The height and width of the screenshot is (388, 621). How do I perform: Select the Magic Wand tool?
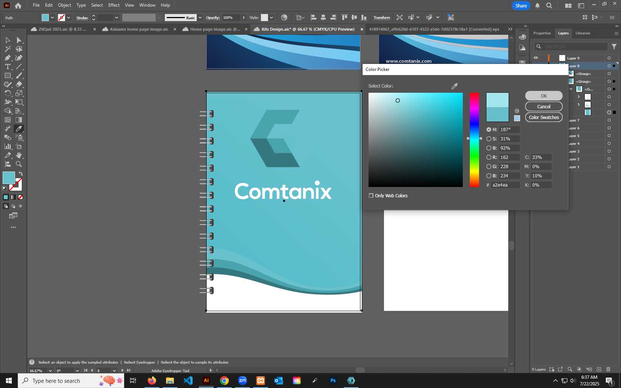7,49
